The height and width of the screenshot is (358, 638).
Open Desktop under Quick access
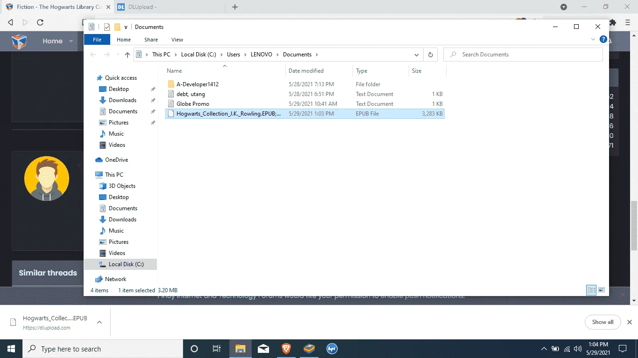(x=119, y=89)
